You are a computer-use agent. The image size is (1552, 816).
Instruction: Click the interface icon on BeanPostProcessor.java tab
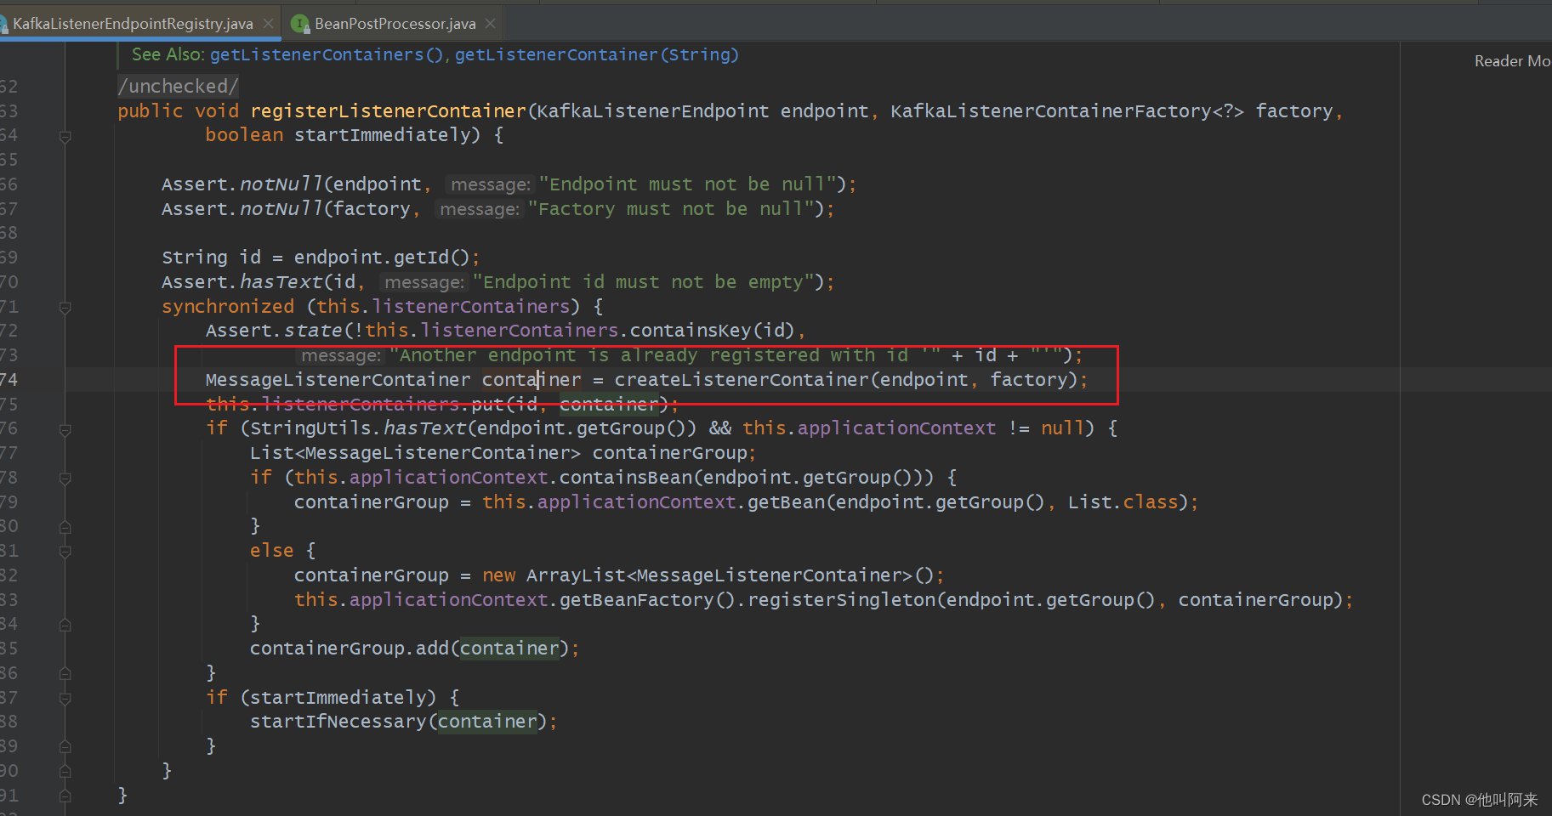pyautogui.click(x=300, y=24)
